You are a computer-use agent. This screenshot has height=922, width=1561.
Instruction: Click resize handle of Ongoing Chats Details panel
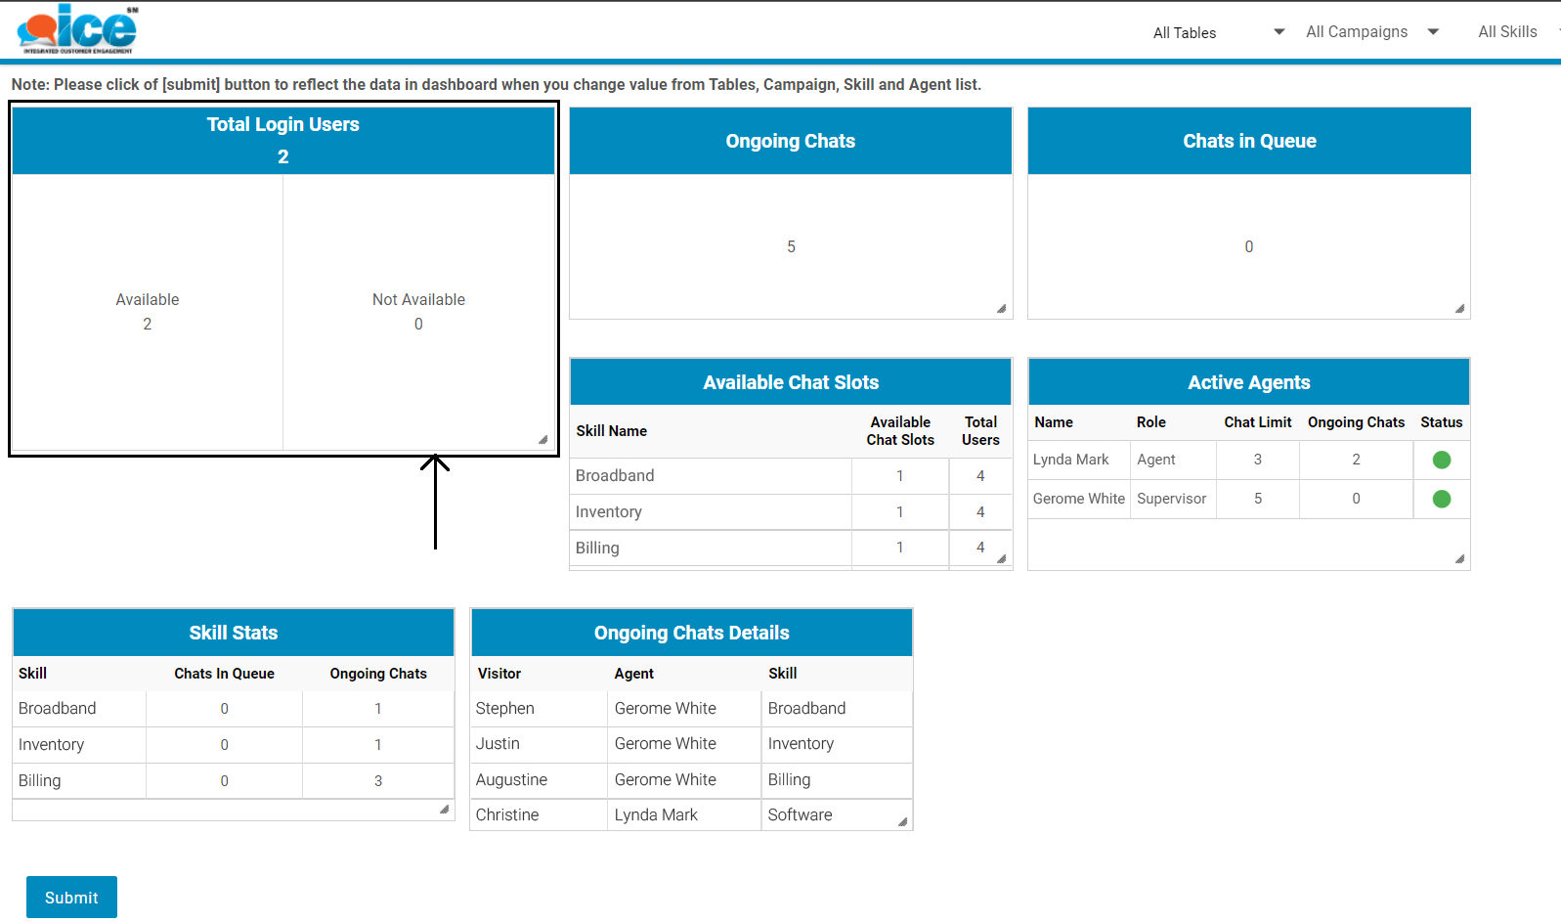(902, 822)
